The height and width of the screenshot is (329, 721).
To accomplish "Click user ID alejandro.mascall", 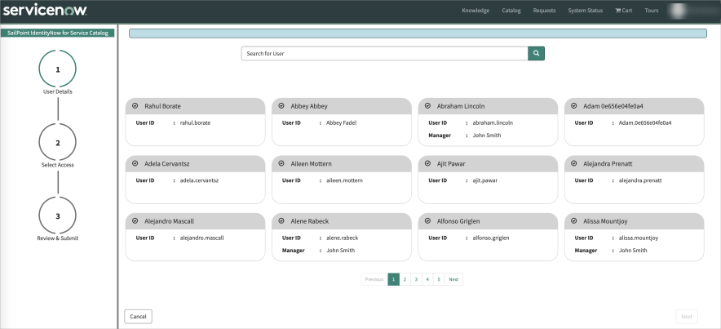I will 201,238.
